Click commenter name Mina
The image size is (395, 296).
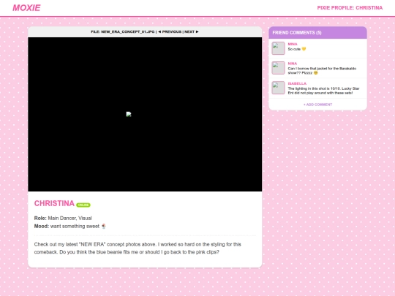click(x=293, y=44)
